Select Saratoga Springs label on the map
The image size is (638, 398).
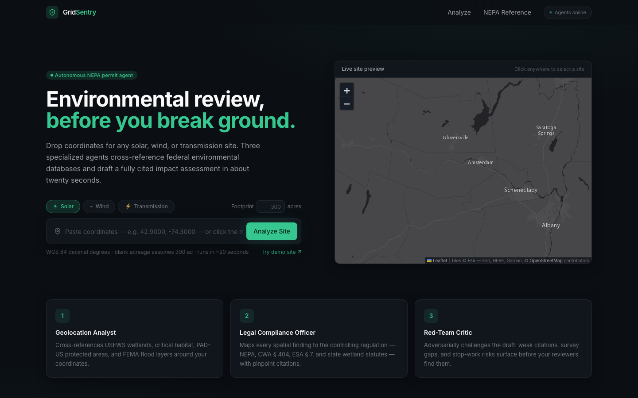pyautogui.click(x=546, y=130)
